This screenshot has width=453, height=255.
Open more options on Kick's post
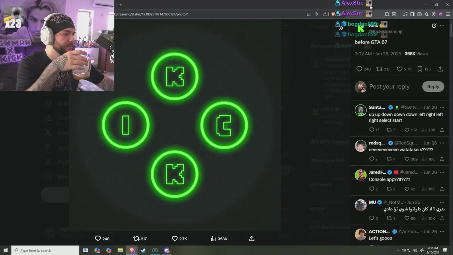click(442, 25)
